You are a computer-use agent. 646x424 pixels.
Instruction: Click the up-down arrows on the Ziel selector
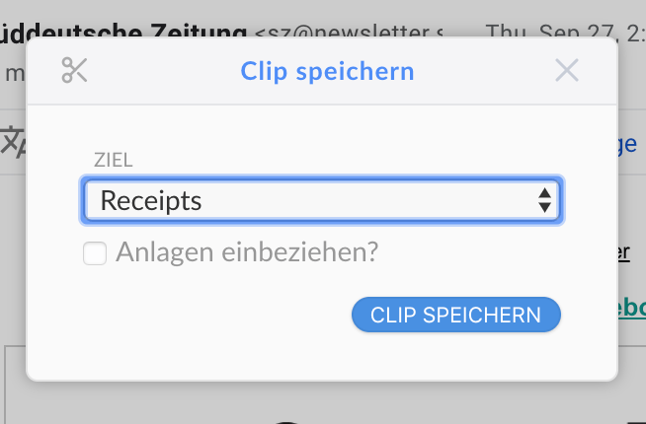point(544,201)
